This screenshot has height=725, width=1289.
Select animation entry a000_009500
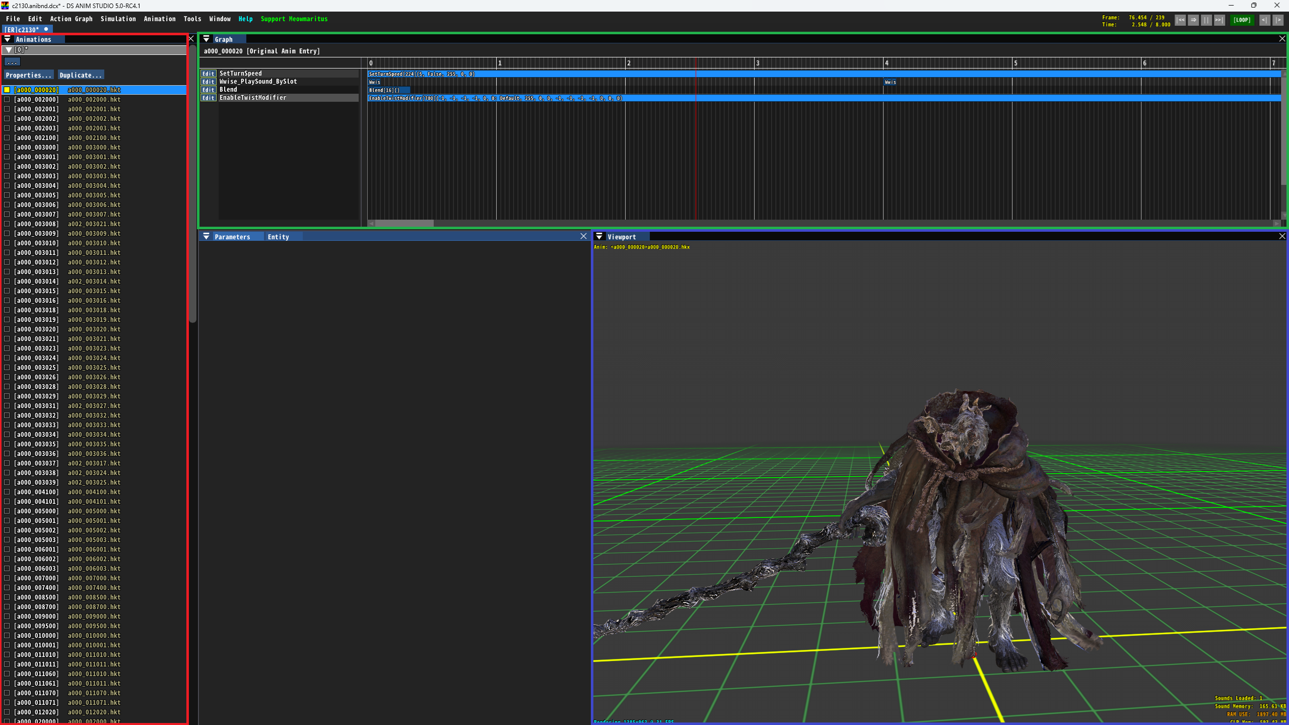(95, 626)
